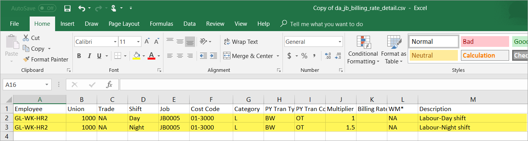Turn on Wrap Text
This screenshot has width=528, height=141.
pos(241,41)
